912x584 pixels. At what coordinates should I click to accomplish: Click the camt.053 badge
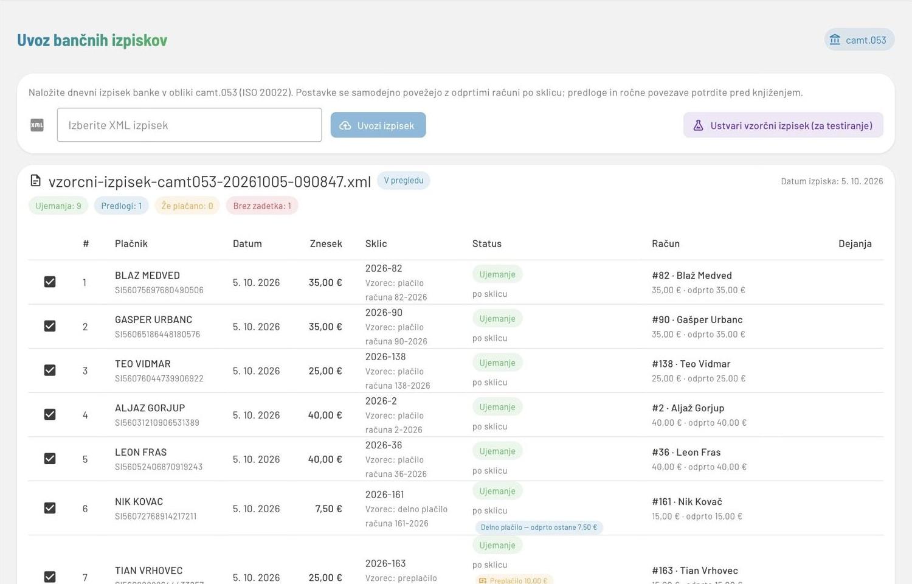click(x=859, y=40)
